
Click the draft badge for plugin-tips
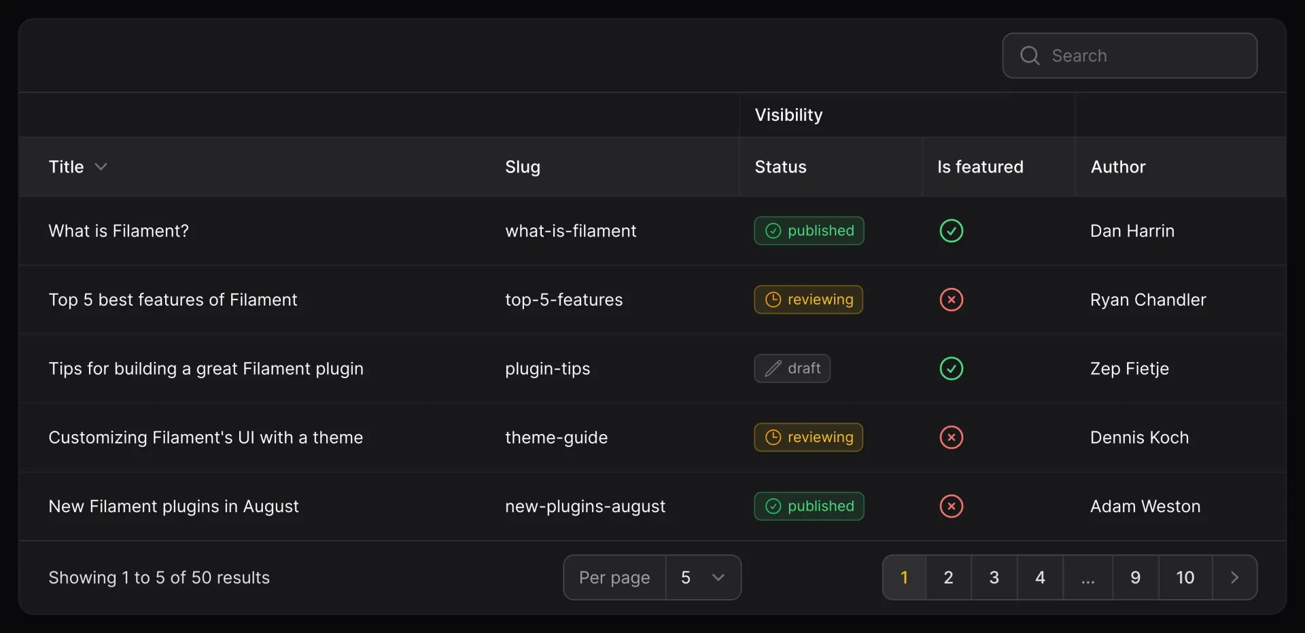click(x=792, y=369)
